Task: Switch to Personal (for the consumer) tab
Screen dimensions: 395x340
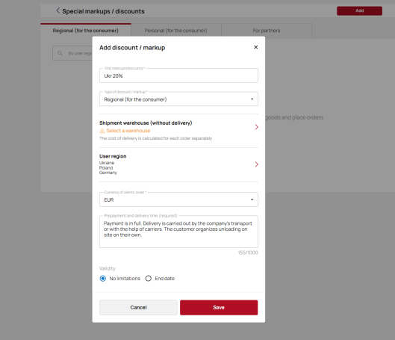Action: coord(176,31)
